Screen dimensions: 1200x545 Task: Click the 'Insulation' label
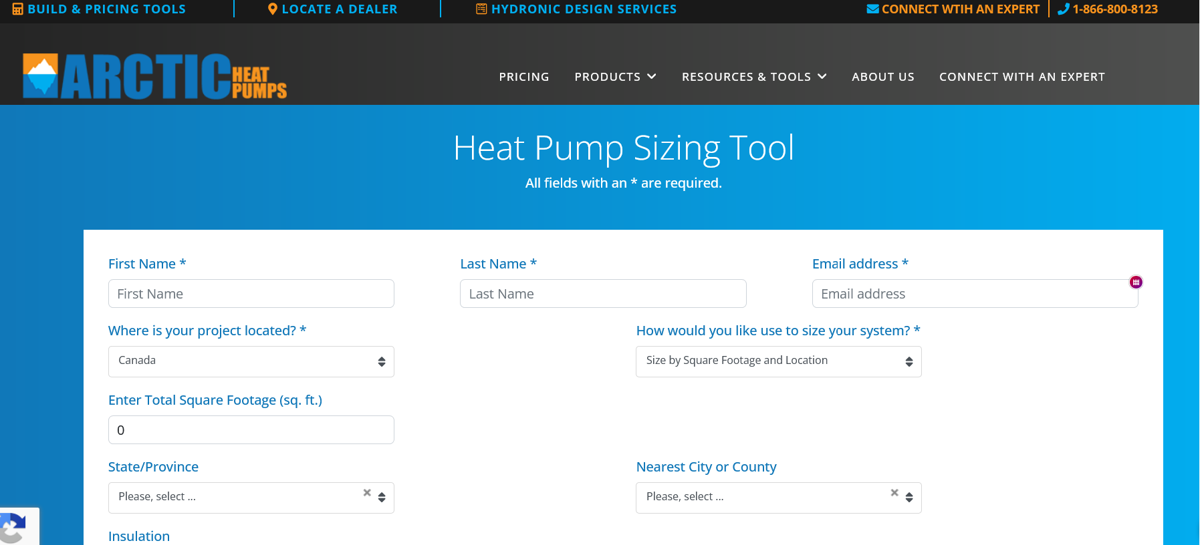139,536
